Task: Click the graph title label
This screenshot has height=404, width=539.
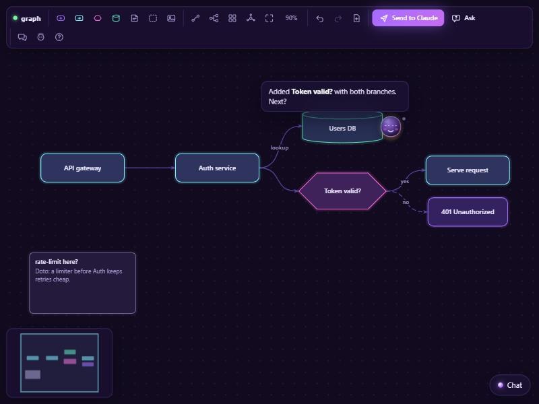Action: [30, 19]
